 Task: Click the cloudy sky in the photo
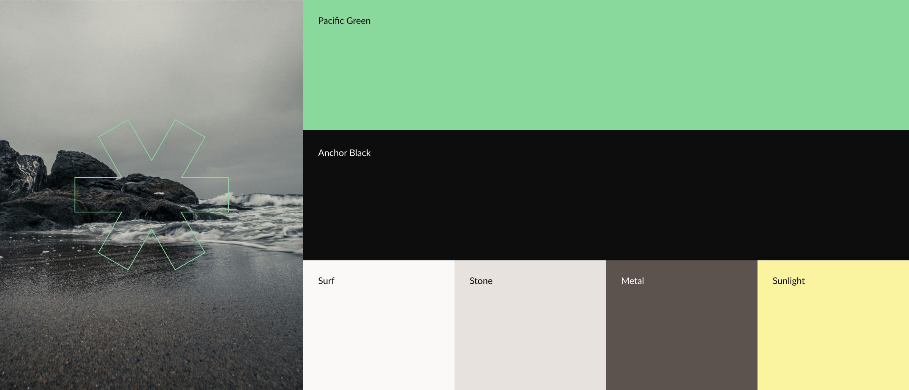point(151,57)
